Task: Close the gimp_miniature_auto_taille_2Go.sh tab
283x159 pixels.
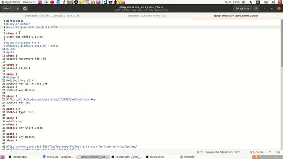Action: tap(278, 16)
